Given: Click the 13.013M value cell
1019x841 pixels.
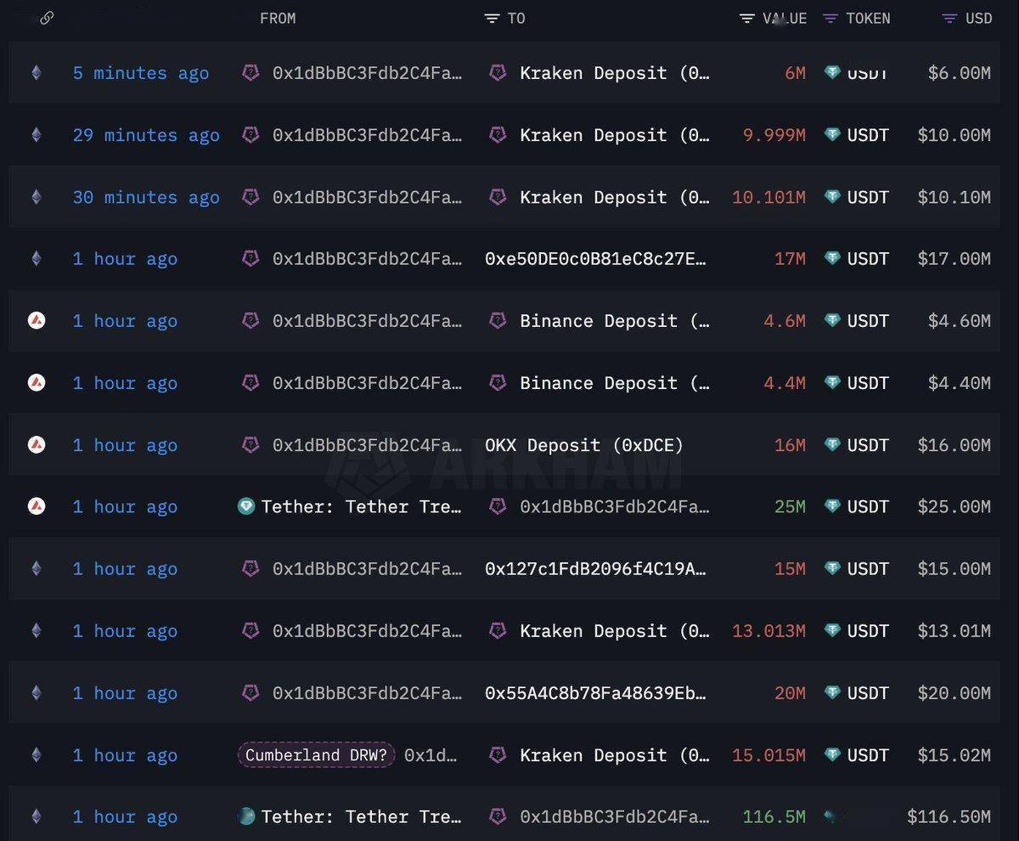Looking at the screenshot, I should (768, 630).
